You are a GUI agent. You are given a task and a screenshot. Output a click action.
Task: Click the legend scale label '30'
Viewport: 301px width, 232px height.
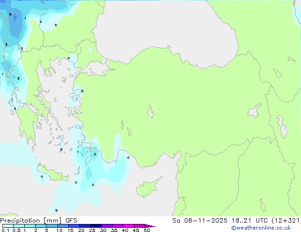(103, 230)
